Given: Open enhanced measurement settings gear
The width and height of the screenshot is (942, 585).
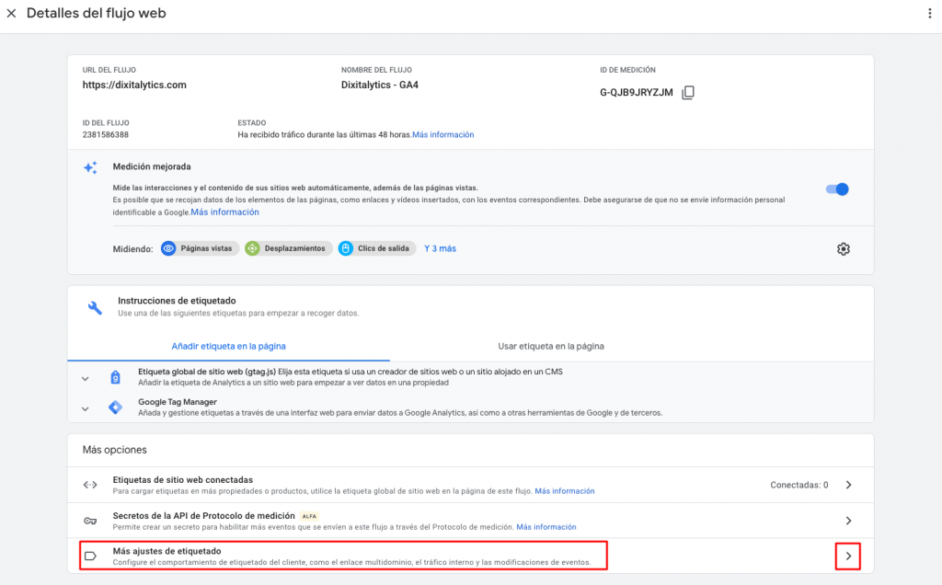Looking at the screenshot, I should point(843,248).
